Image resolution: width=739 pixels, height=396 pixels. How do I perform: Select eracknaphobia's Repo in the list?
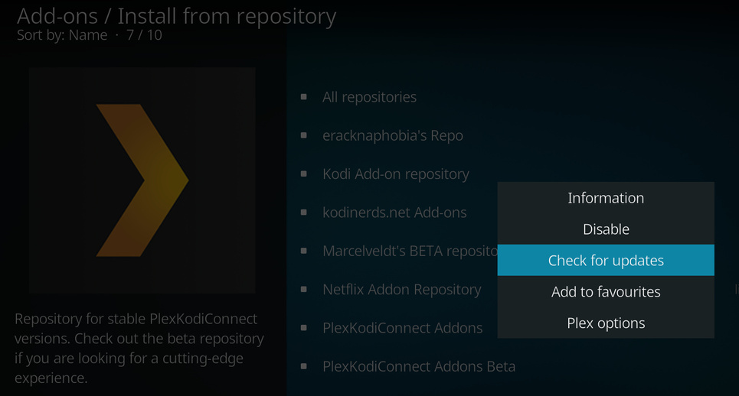tap(392, 135)
